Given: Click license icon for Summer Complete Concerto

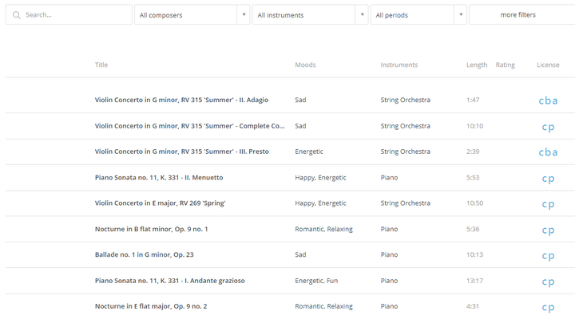Looking at the screenshot, I should pos(548,127).
